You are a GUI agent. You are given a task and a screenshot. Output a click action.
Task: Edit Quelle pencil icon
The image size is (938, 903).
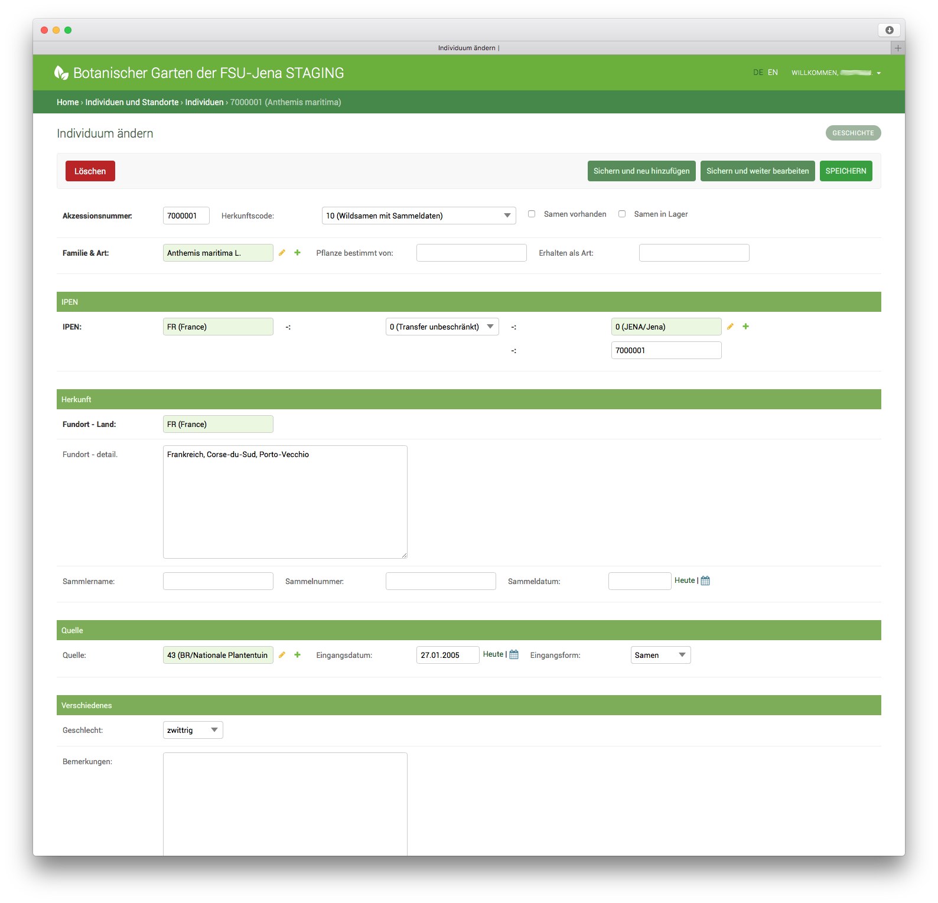click(x=282, y=655)
